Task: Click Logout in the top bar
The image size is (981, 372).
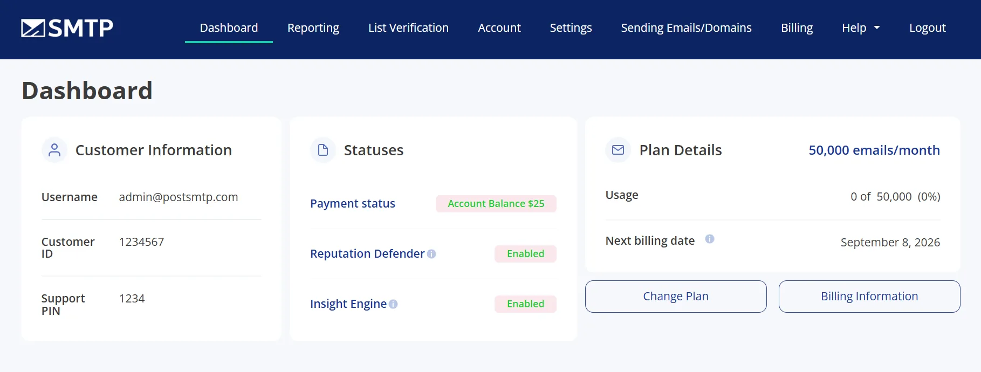Action: (x=927, y=27)
